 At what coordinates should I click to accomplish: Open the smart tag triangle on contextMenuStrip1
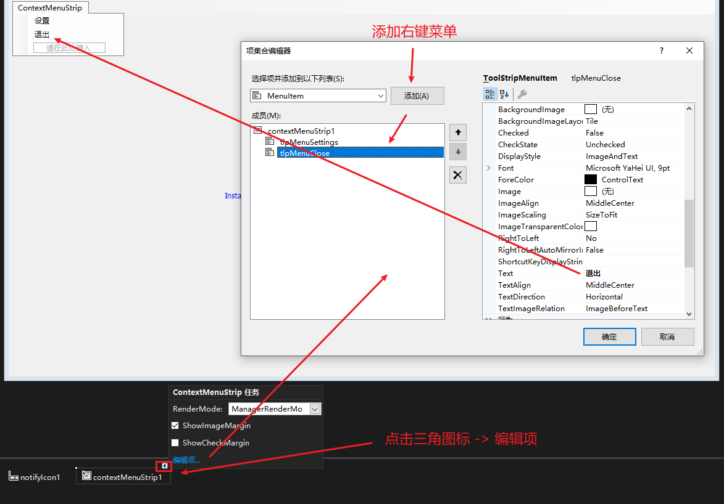click(x=163, y=466)
